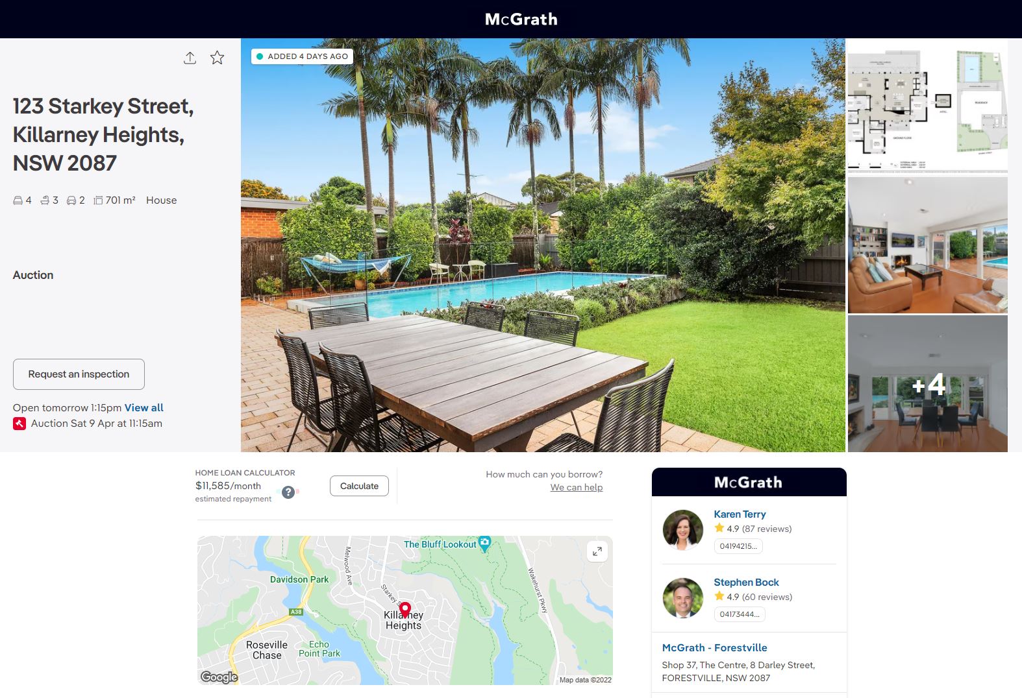1022x698 pixels.
Task: Click the Calculate button
Action: (x=359, y=486)
